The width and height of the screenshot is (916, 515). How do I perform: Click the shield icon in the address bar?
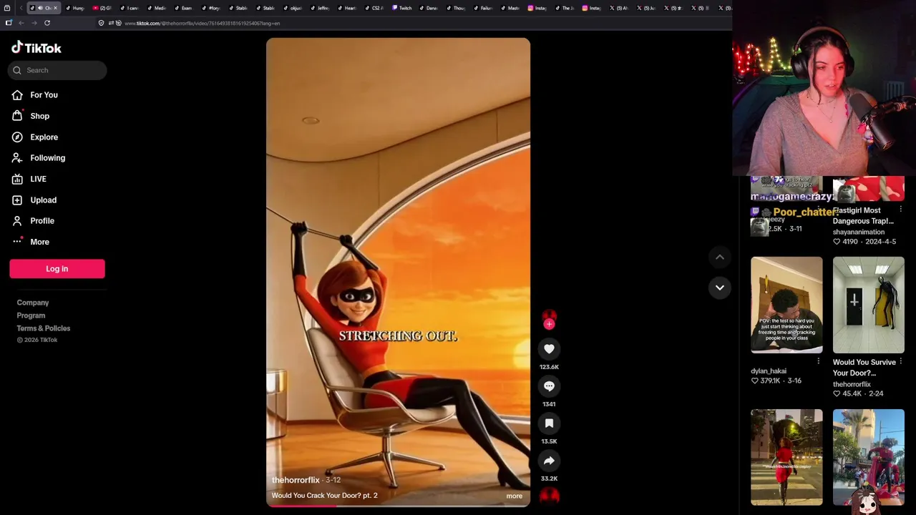[101, 23]
